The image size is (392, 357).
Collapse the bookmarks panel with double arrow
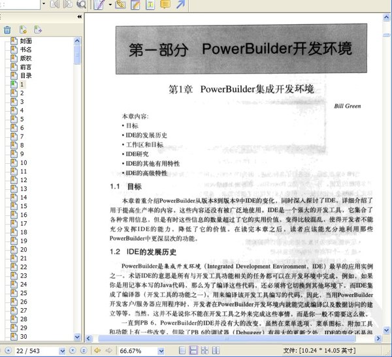(x=79, y=17)
